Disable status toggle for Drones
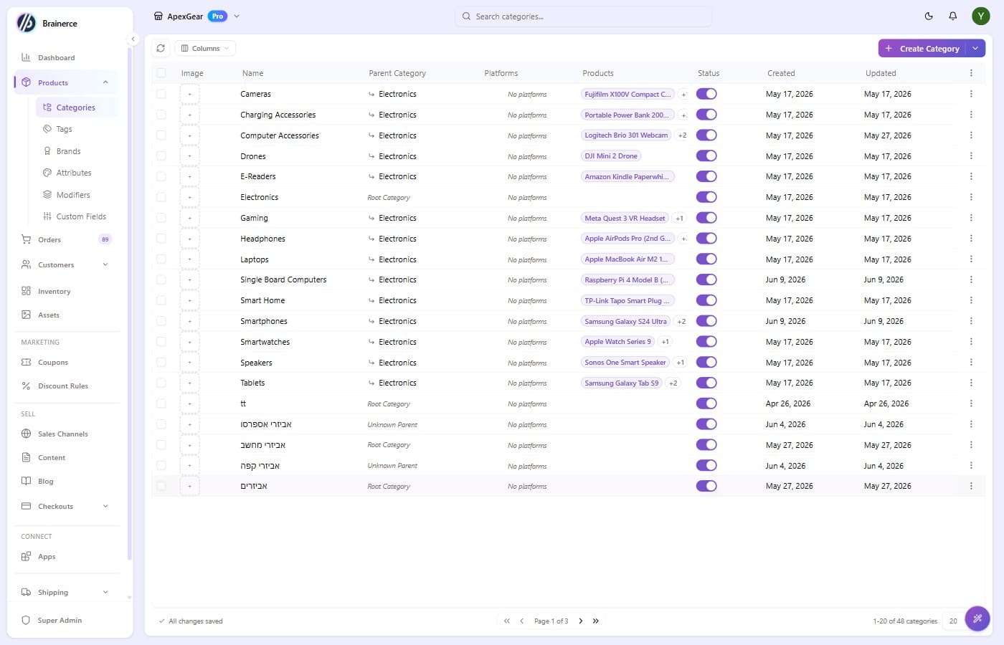The image size is (1004, 645). 706,156
